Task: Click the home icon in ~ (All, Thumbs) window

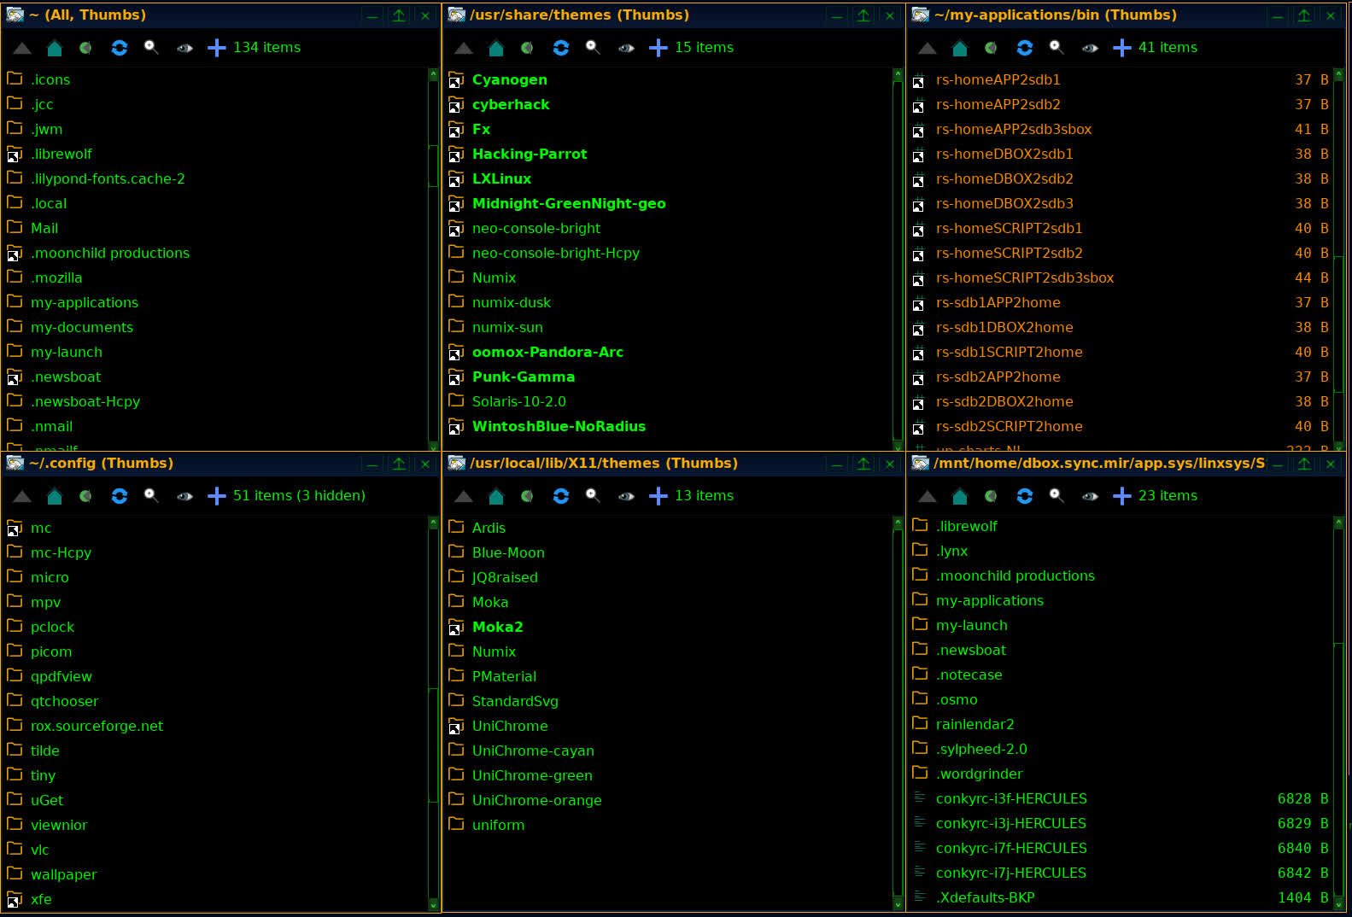Action: 55,48
